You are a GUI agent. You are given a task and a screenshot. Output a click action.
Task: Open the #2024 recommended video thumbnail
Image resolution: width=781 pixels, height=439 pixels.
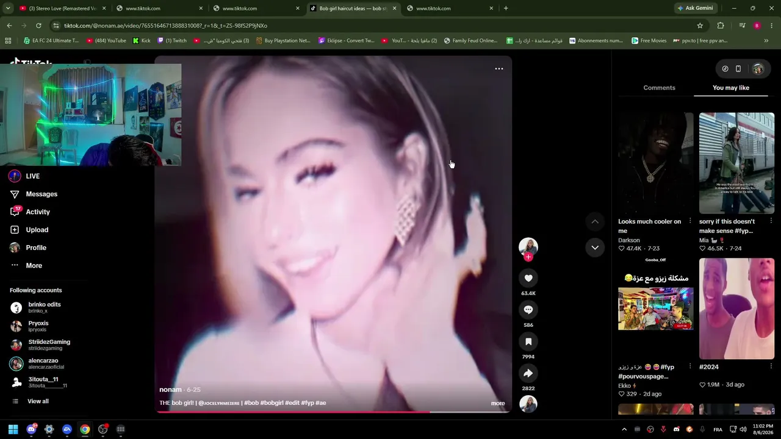click(736, 309)
